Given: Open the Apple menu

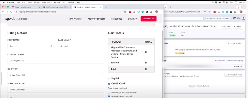Looking at the screenshot, I should pos(4,3).
